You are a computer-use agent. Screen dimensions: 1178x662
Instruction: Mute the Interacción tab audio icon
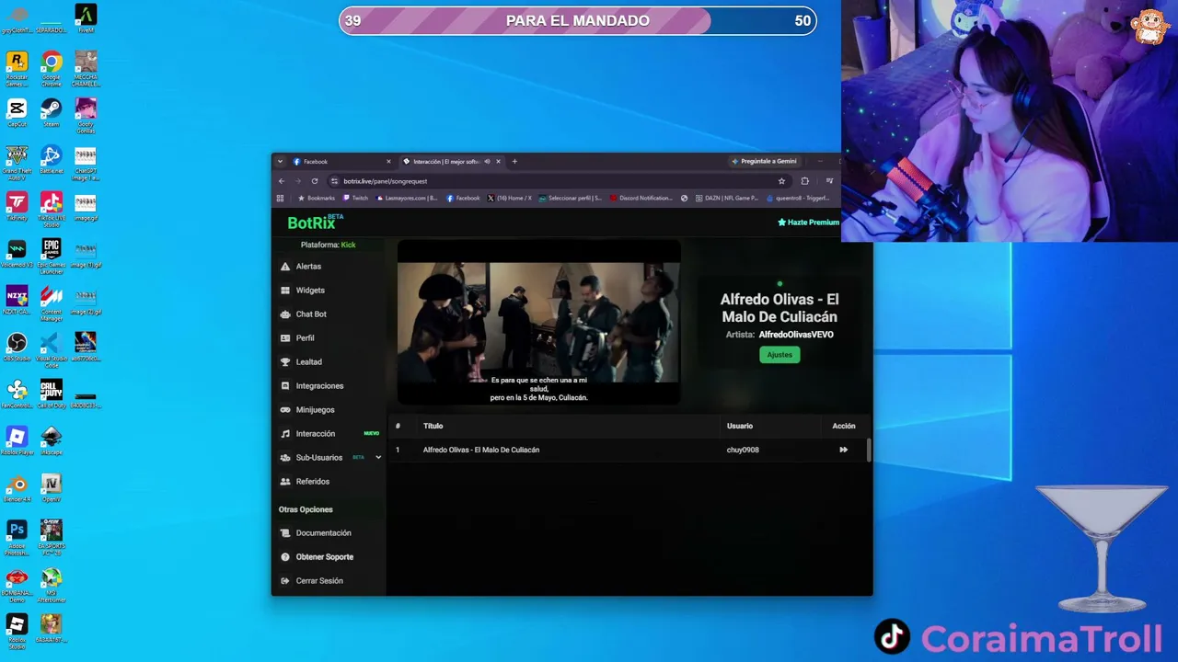(487, 162)
